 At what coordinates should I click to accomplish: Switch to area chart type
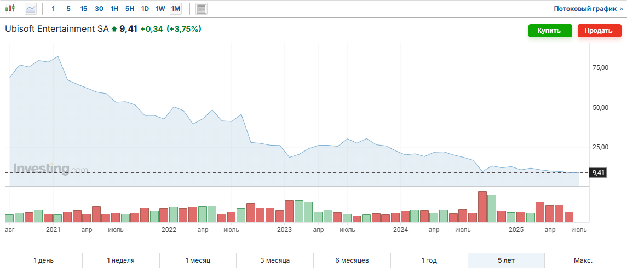[x=30, y=8]
